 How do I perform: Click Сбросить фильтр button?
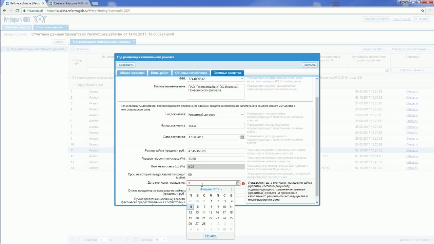(x=412, y=70)
